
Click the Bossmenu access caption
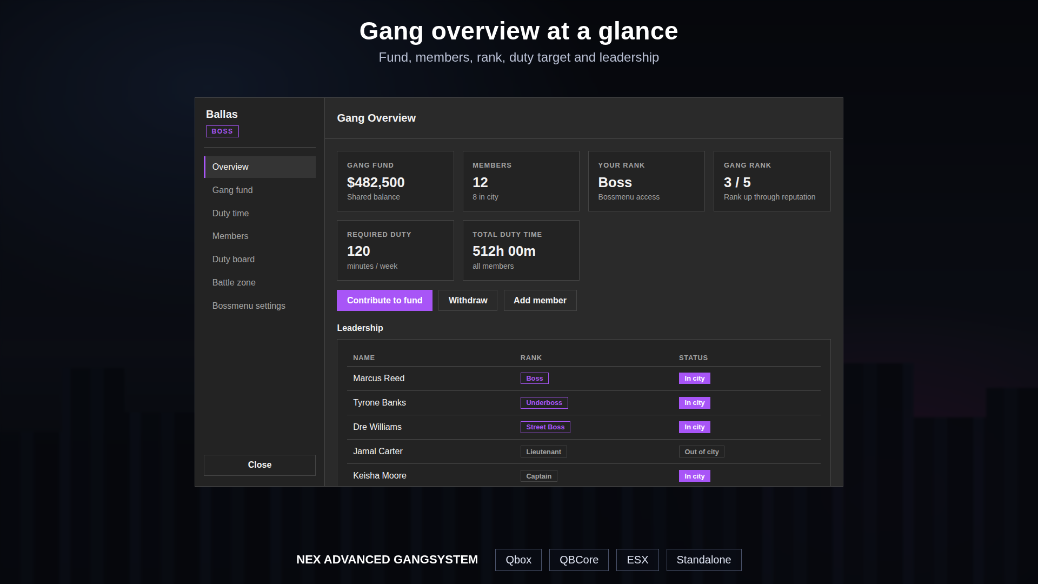click(629, 197)
